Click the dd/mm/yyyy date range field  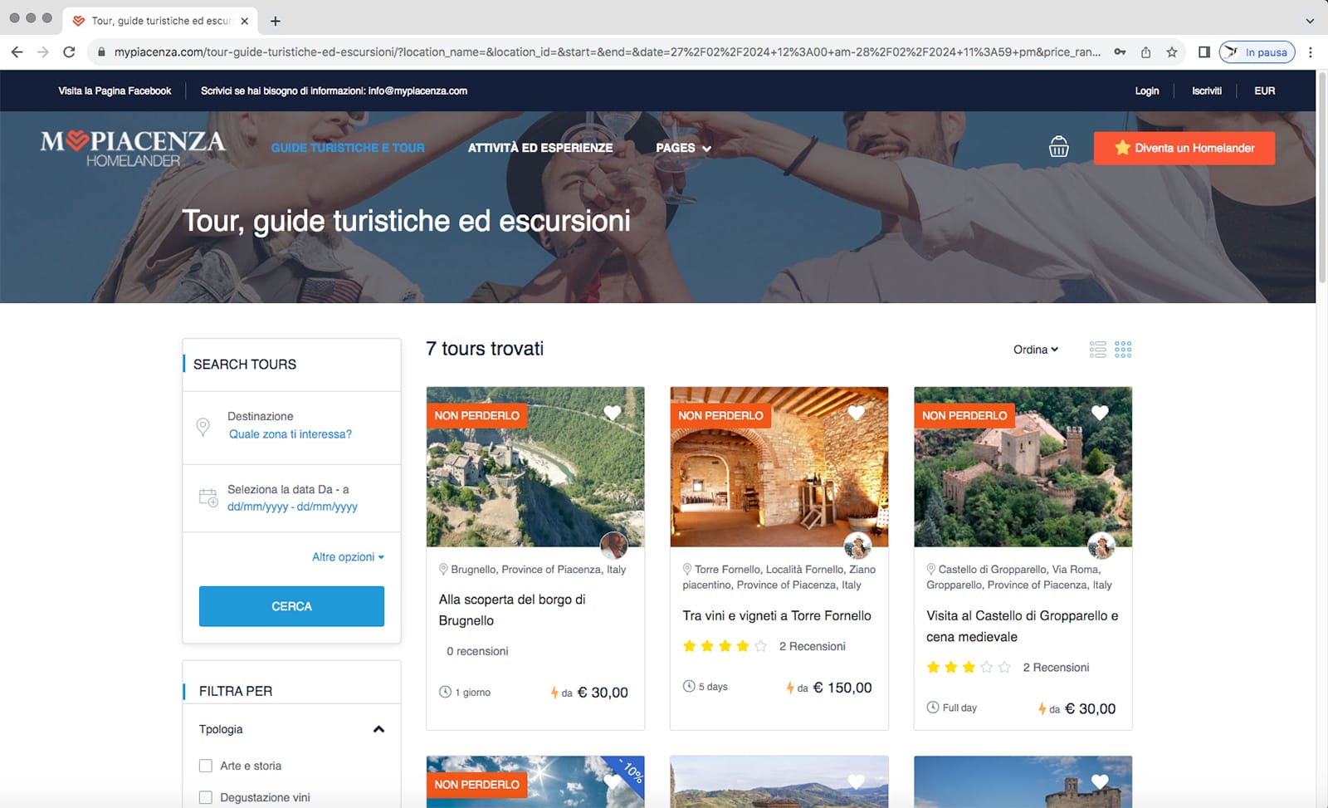point(292,507)
